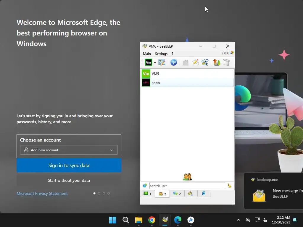Expand the Add new account dropdown in Edge

click(69, 150)
